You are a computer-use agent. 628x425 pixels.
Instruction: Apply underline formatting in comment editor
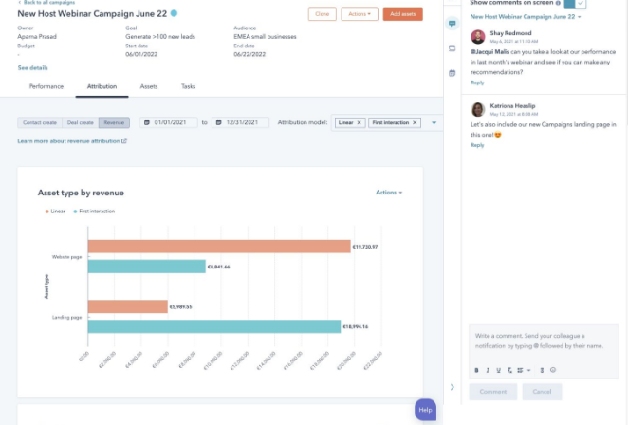(x=498, y=370)
